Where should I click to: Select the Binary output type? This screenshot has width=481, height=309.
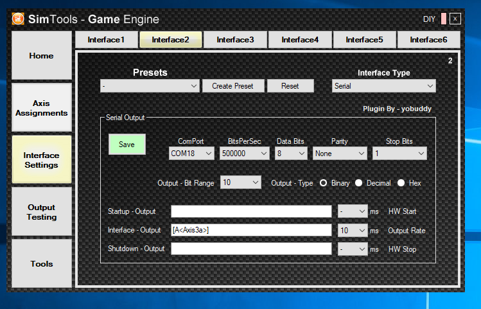(323, 183)
